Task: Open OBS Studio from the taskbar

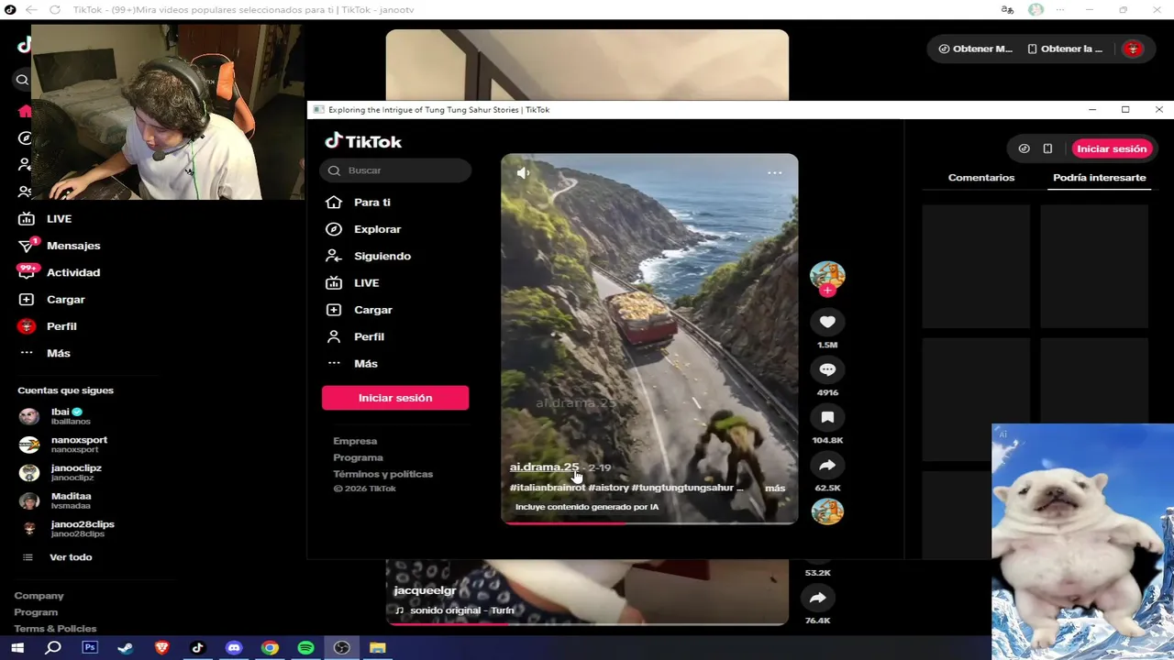Action: 341,648
